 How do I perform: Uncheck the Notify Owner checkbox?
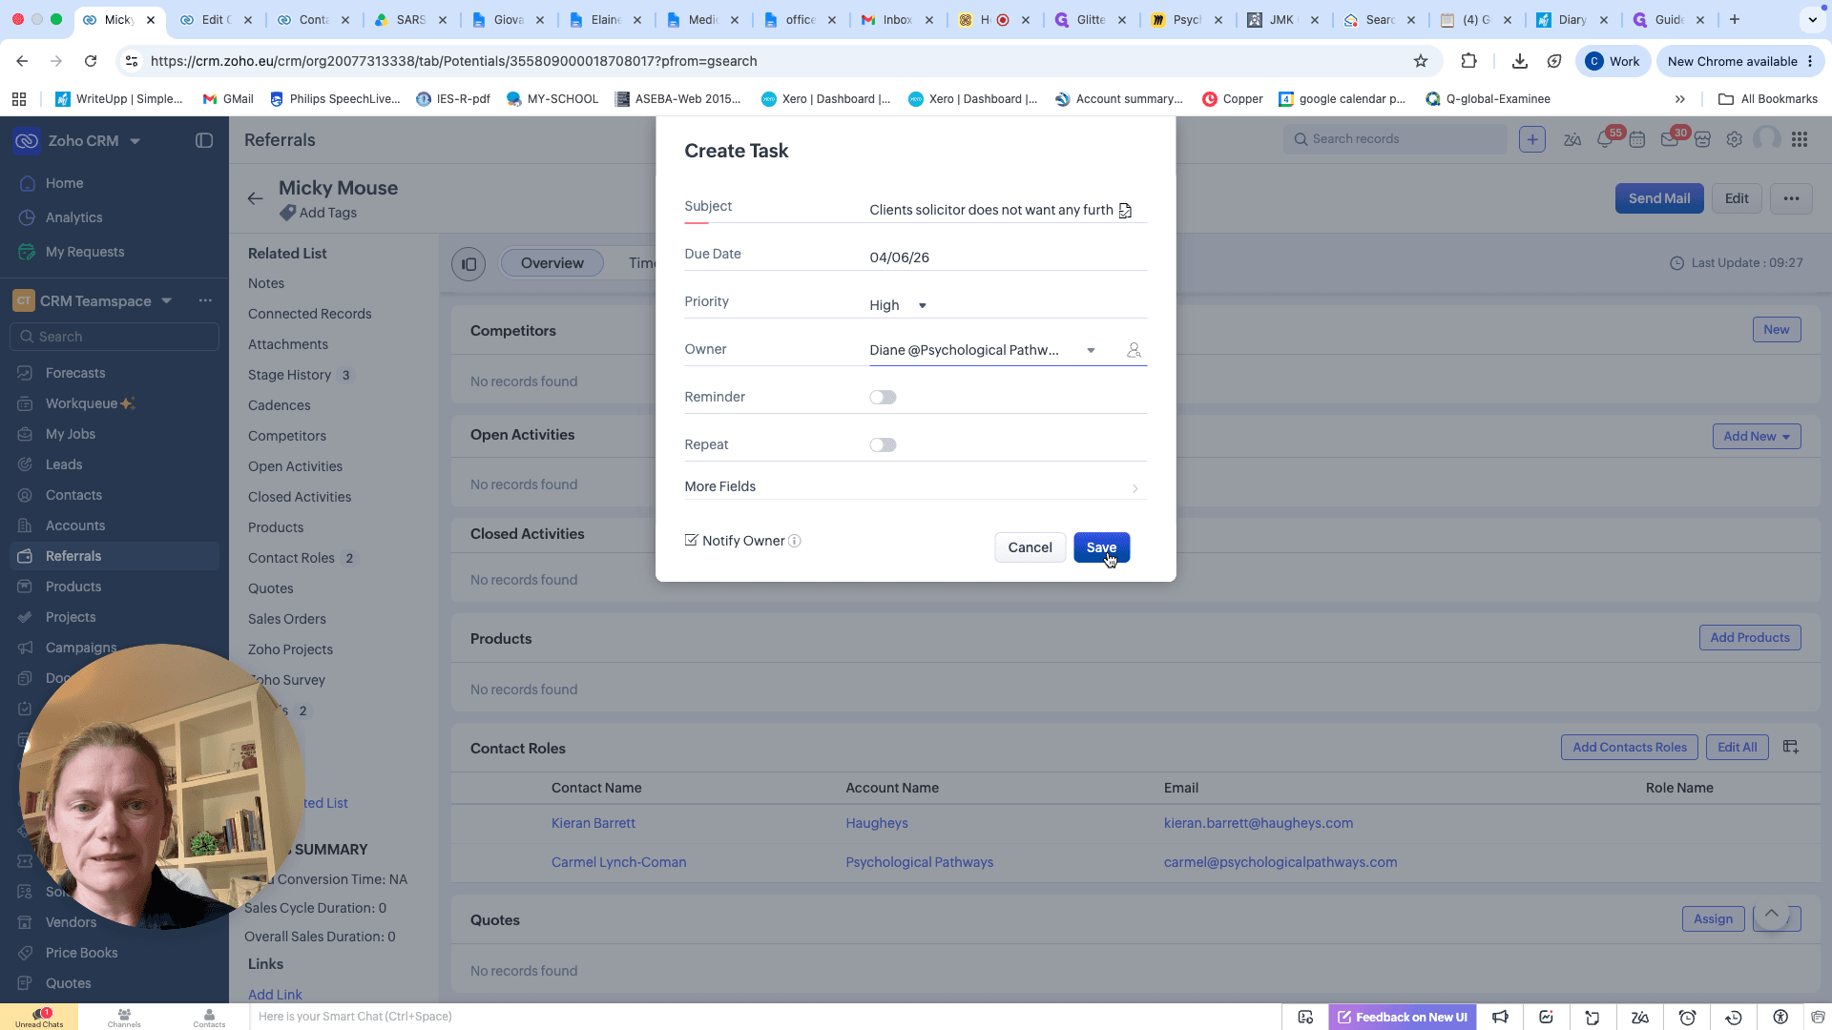pyautogui.click(x=691, y=540)
